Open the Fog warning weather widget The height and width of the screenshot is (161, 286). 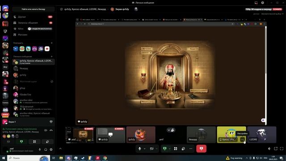pyautogui.click(x=234, y=158)
